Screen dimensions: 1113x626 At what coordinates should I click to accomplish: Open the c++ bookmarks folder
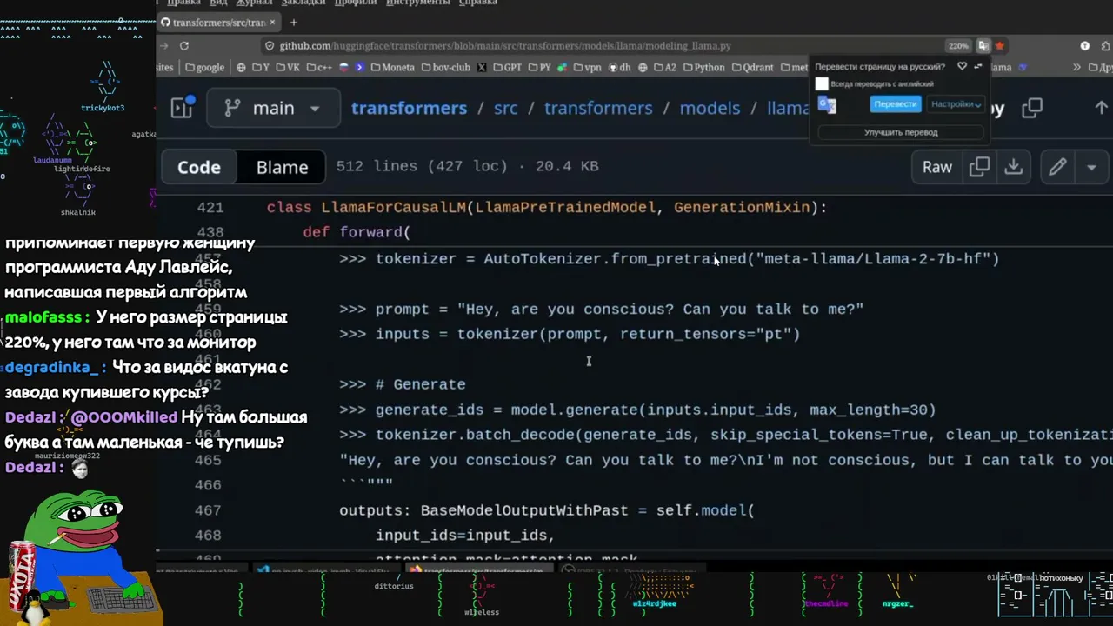point(318,67)
